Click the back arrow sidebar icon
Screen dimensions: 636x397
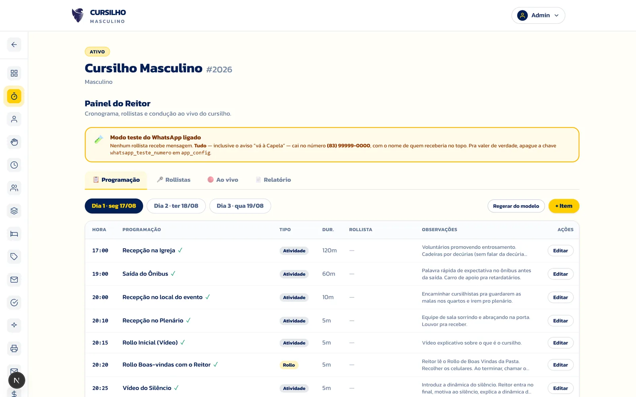click(14, 44)
